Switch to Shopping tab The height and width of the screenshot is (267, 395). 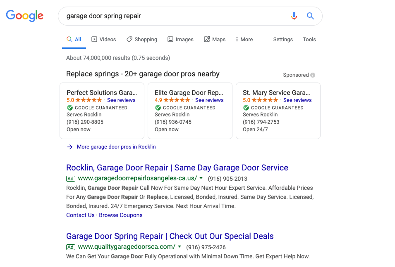click(142, 40)
